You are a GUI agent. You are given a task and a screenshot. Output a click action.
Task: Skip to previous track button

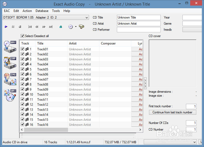coord(30,27)
